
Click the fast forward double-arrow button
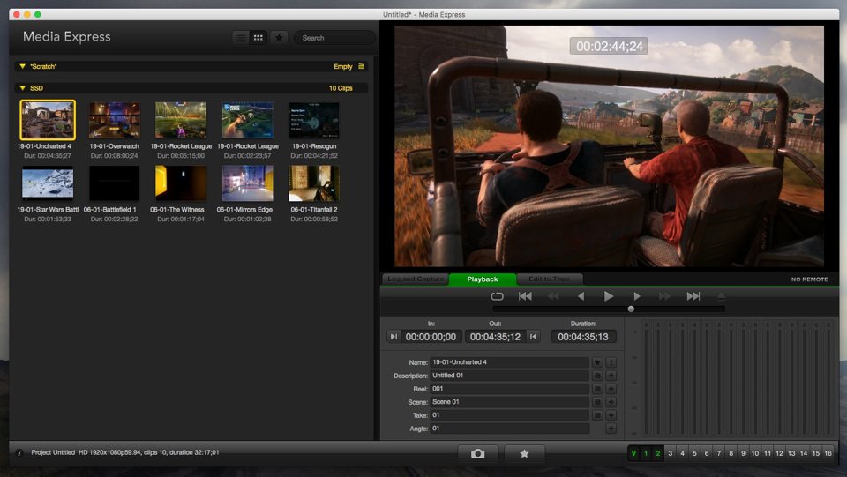(x=665, y=296)
